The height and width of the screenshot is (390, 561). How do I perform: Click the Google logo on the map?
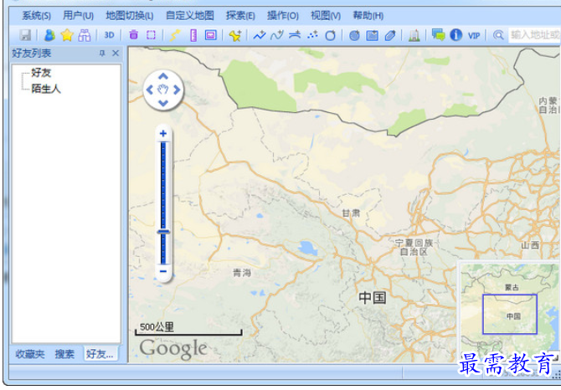coord(173,349)
